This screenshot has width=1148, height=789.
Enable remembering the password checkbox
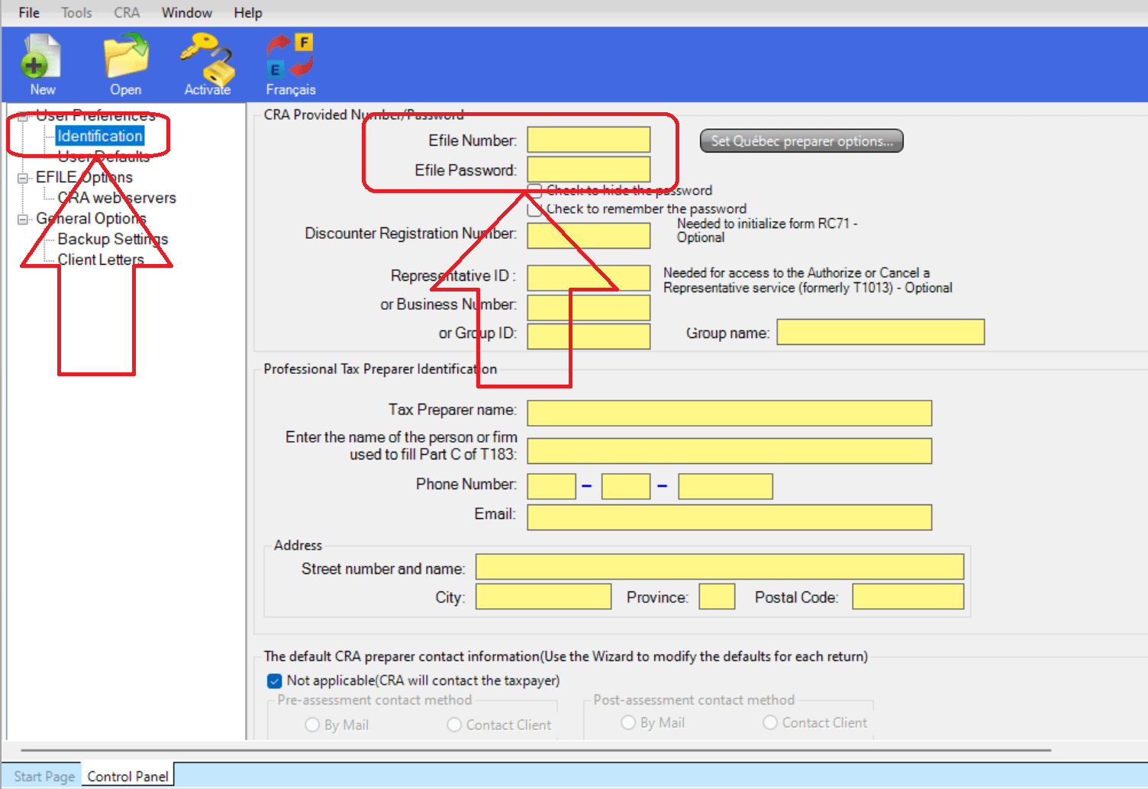click(535, 208)
